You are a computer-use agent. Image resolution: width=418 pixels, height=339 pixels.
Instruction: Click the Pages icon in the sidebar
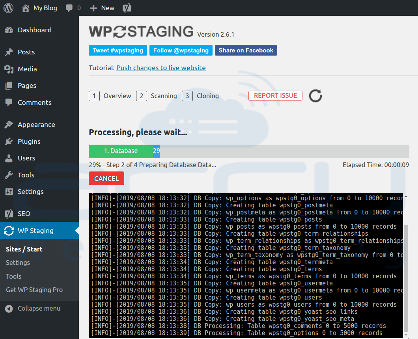point(9,86)
